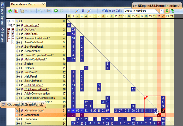Click the dependency graph export icon
This screenshot has height=126, width=183.
(x=40, y=11)
